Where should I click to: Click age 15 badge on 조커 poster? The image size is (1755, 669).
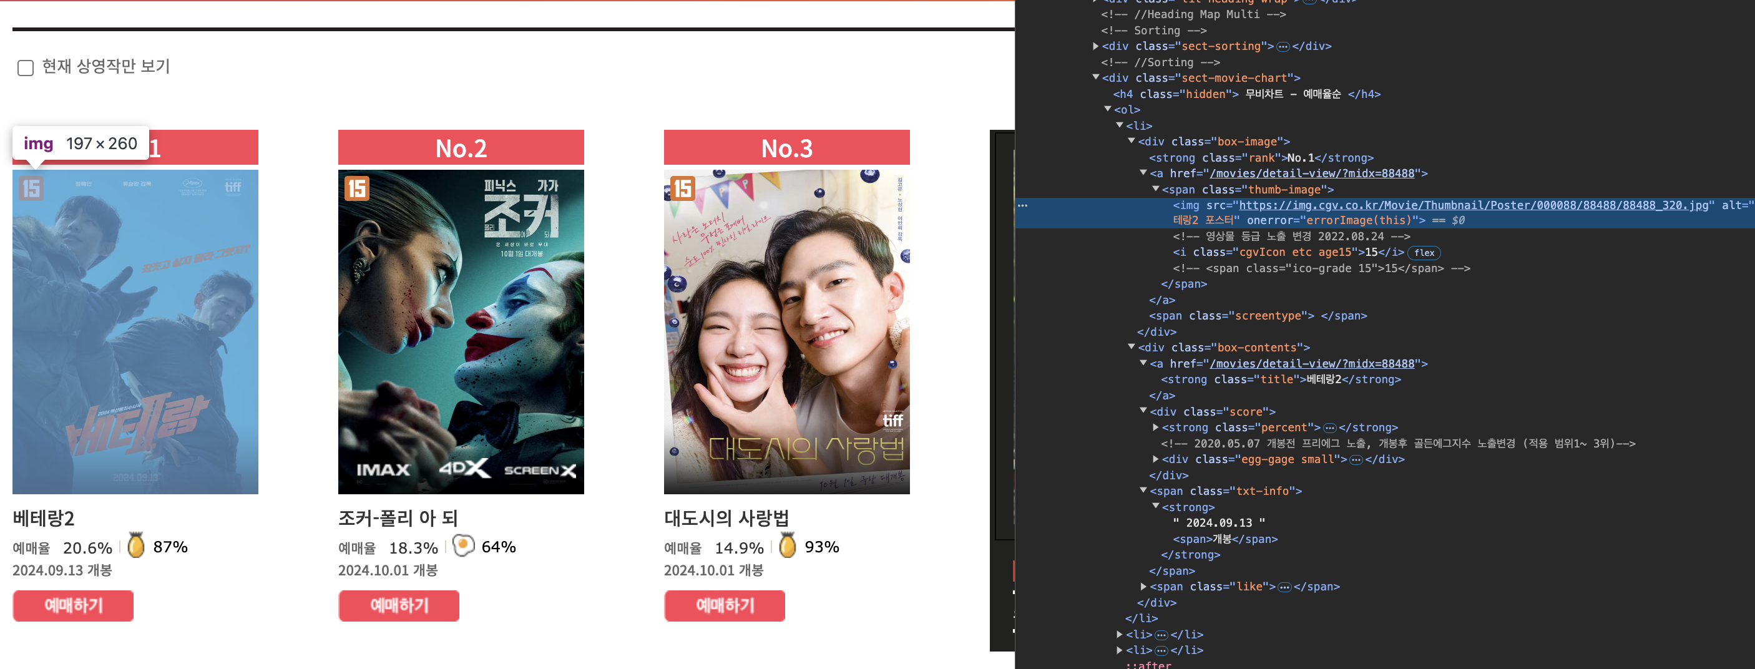[357, 188]
